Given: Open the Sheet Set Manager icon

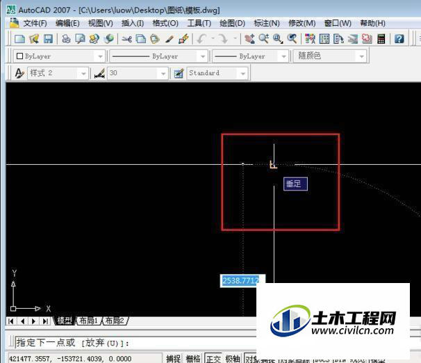Looking at the screenshot, I should [x=353, y=39].
